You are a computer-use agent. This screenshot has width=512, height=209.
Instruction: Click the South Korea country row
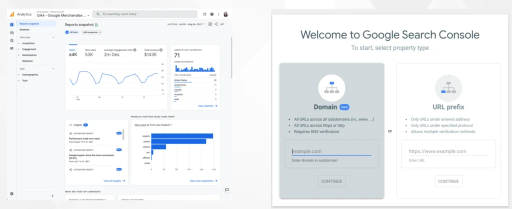[195, 85]
